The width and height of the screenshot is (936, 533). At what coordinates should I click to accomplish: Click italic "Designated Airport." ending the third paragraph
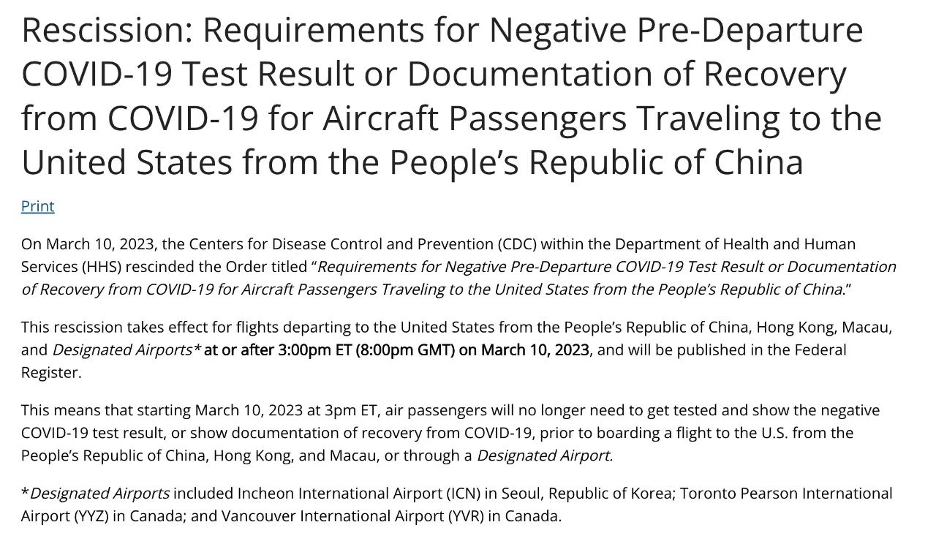tap(545, 455)
